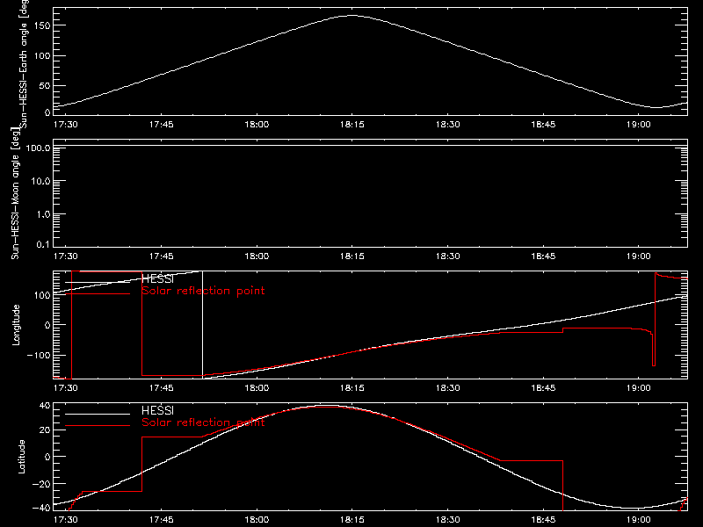Click the Longitude axis title
The height and width of the screenshot is (527, 703).
[16, 325]
